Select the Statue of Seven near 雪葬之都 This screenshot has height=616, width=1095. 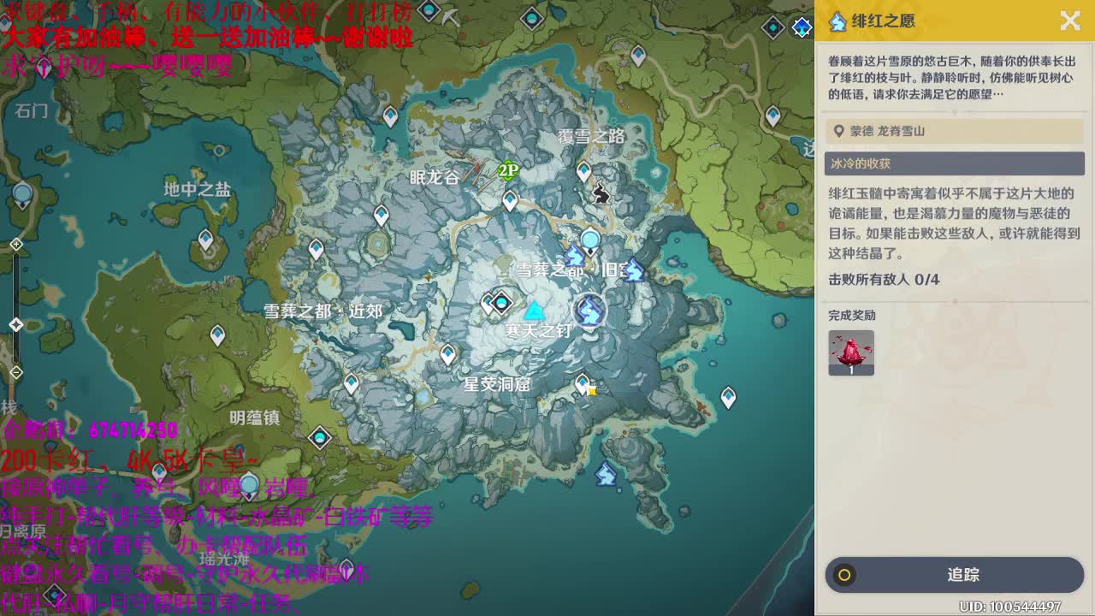590,240
